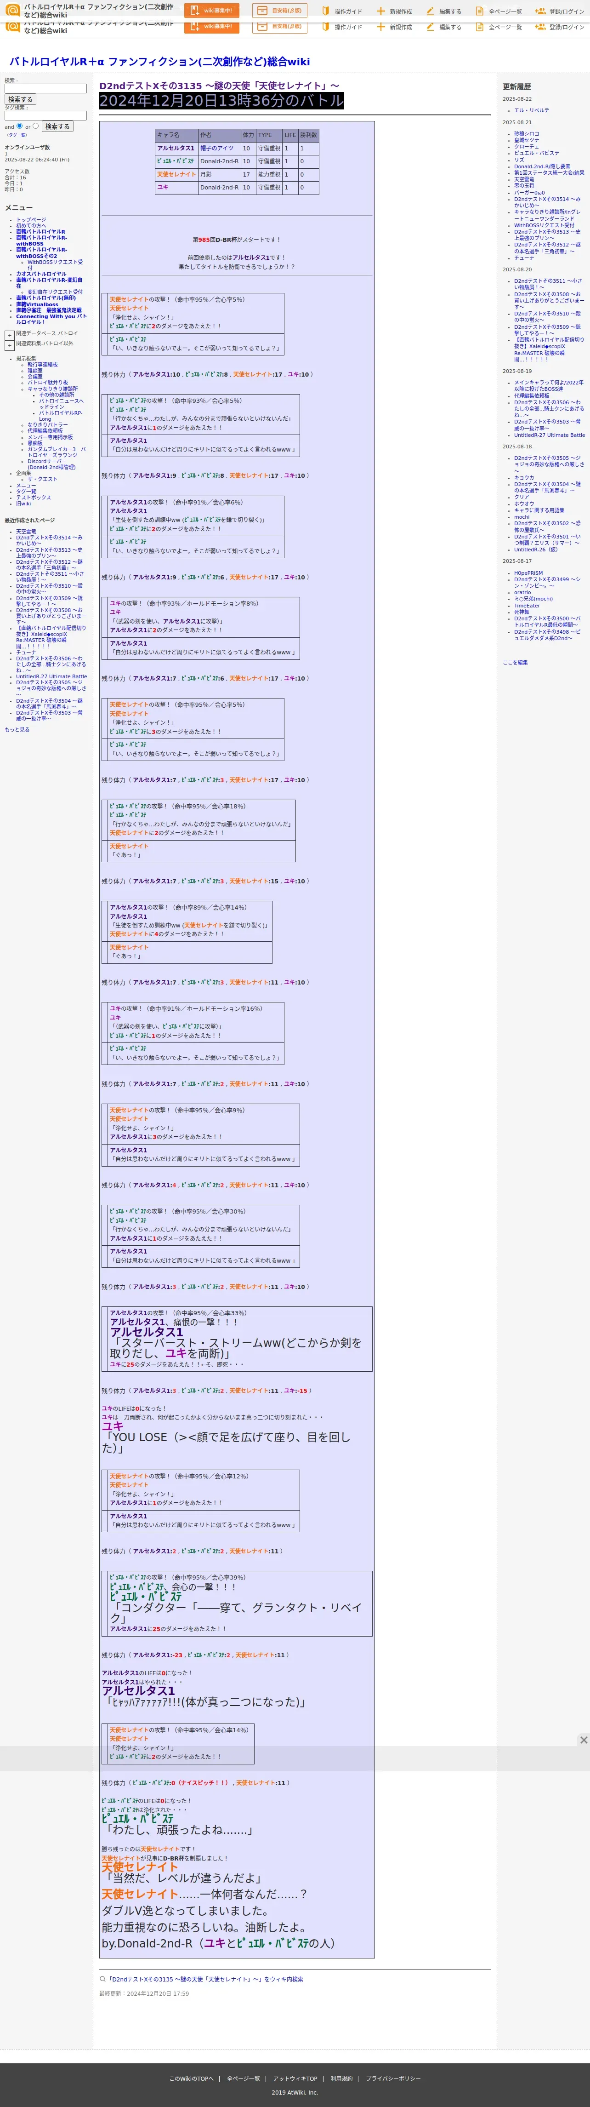The image size is (590, 2107).
Task: Go to トップページ in the menu
Action: click(x=31, y=220)
